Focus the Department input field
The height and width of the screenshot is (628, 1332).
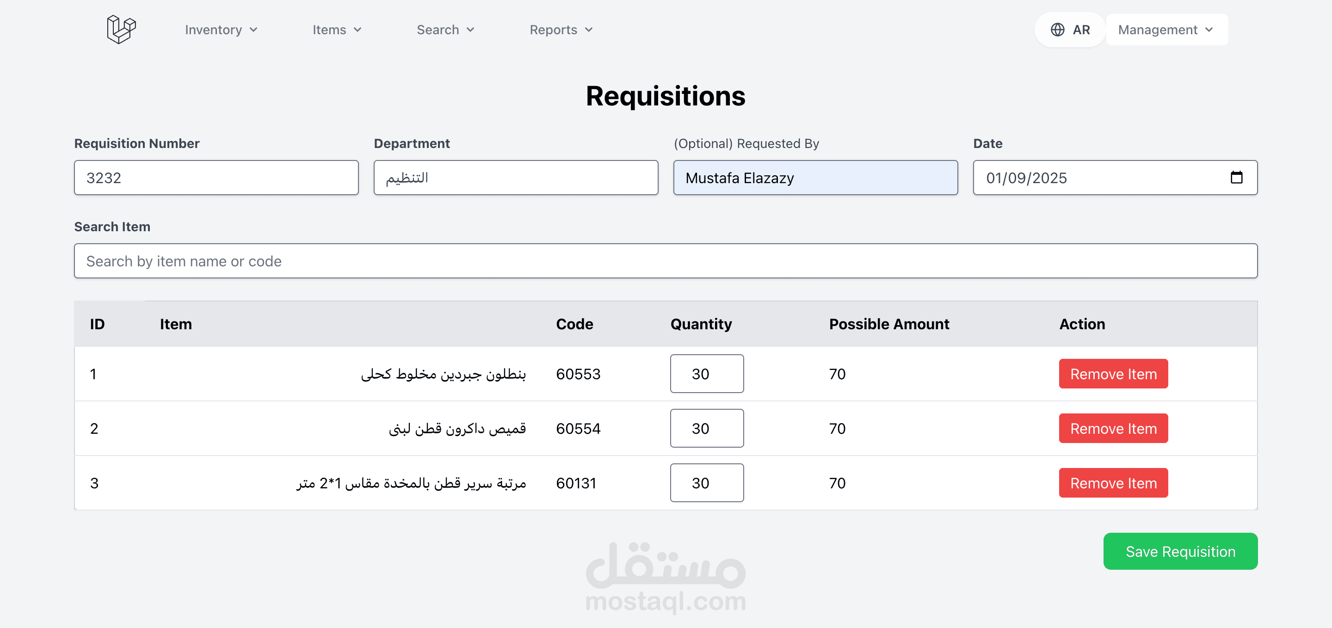click(516, 178)
